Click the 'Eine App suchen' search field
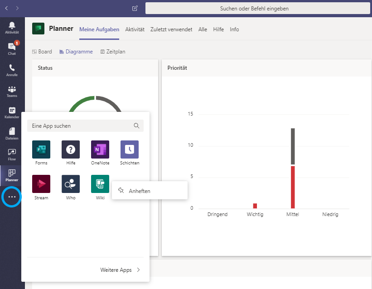 click(85, 126)
